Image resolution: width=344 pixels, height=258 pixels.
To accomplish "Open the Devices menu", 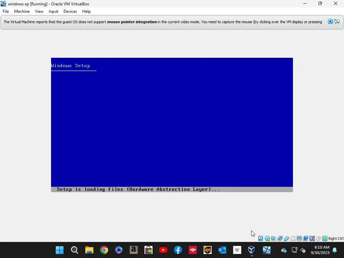I will pyautogui.click(x=70, y=11).
